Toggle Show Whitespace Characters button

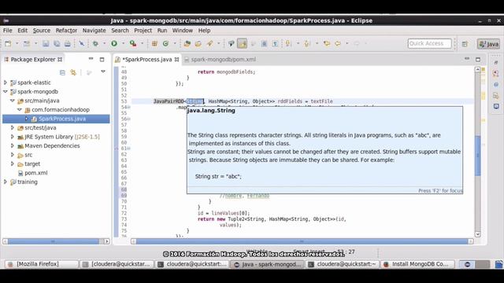(275, 44)
